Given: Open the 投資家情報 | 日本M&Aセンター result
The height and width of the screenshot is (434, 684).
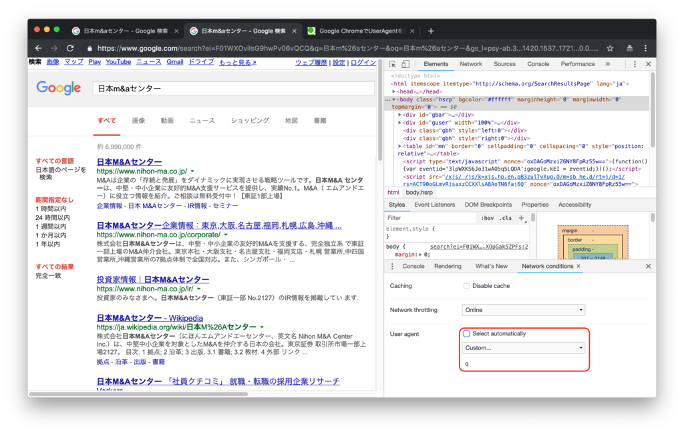Looking at the screenshot, I should pos(153,279).
